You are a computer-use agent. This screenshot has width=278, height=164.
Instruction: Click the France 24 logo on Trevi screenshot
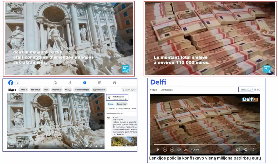(126, 69)
